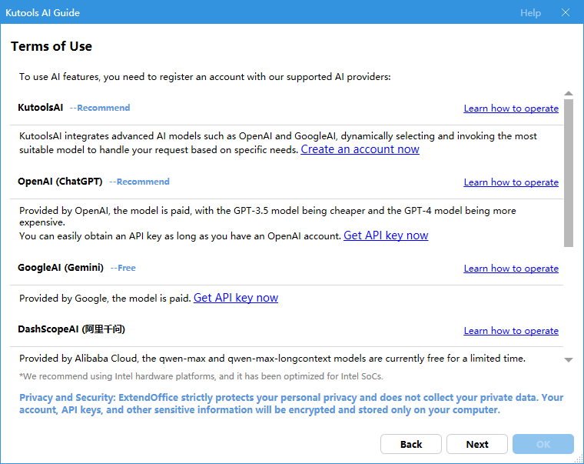Click the vertical scrollbar thumb
This screenshot has width=584, height=464.
pos(569,173)
